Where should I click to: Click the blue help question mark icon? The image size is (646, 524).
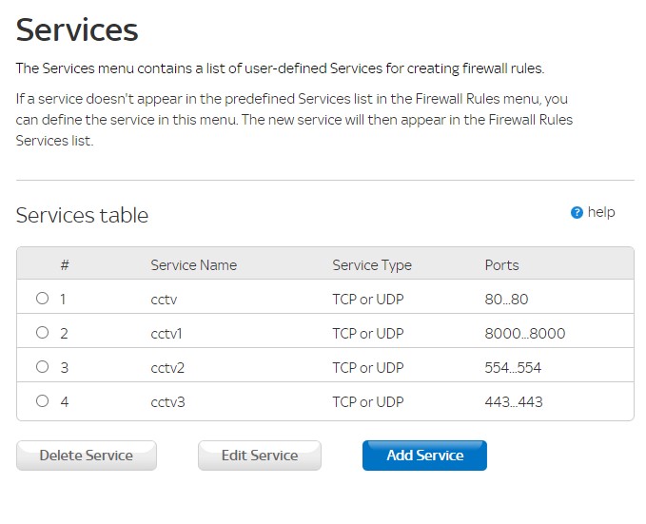click(x=577, y=213)
